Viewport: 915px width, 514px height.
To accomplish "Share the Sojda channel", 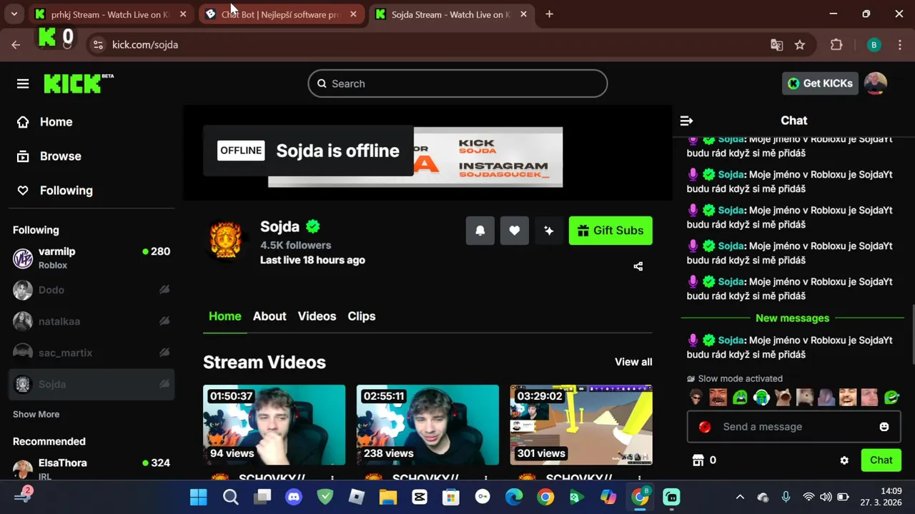I will pyautogui.click(x=638, y=266).
